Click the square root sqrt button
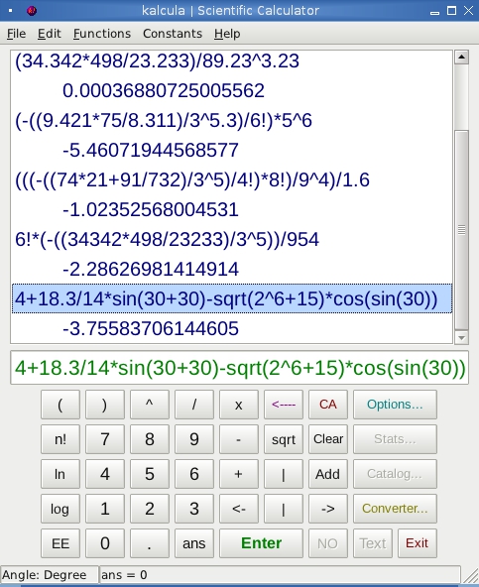The image size is (479, 587). coord(283,439)
